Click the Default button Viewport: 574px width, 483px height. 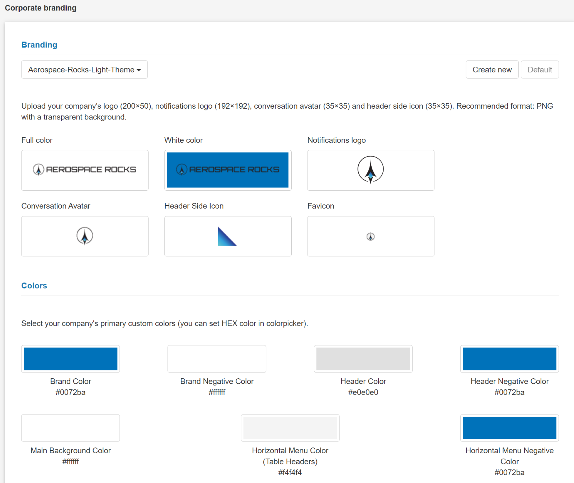point(540,69)
